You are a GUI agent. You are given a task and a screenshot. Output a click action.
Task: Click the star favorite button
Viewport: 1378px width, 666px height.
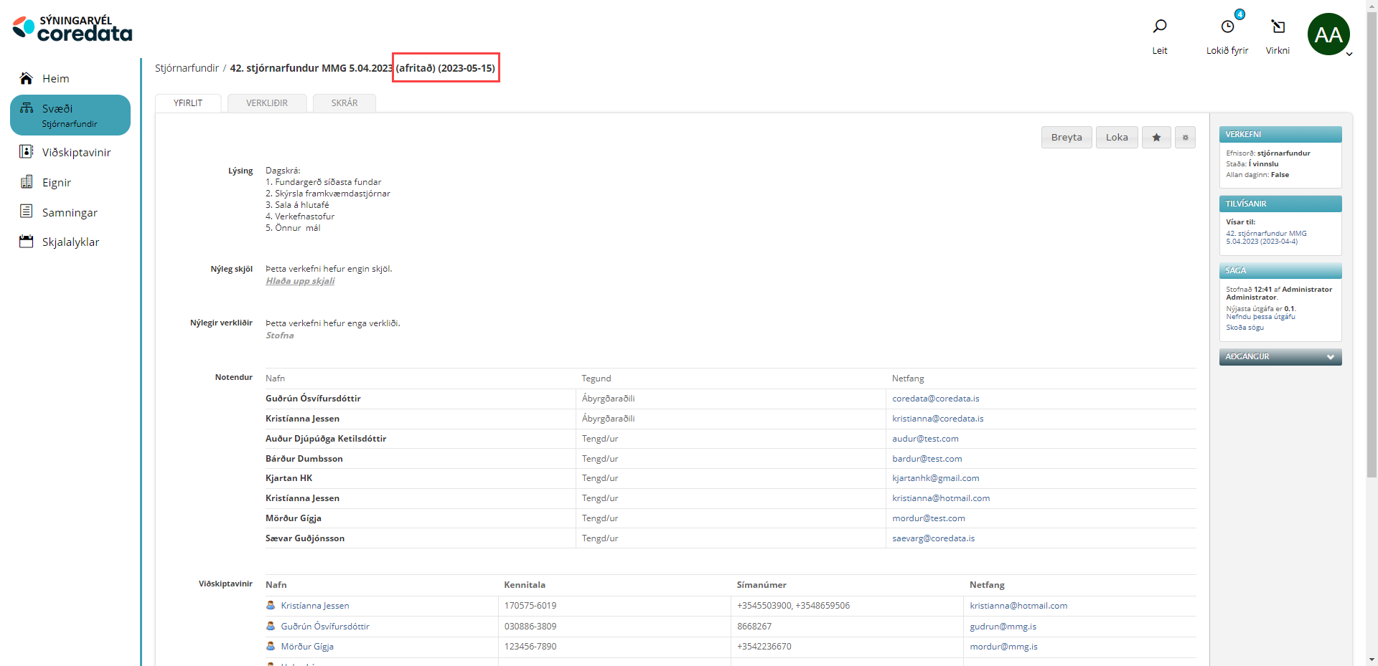1156,138
